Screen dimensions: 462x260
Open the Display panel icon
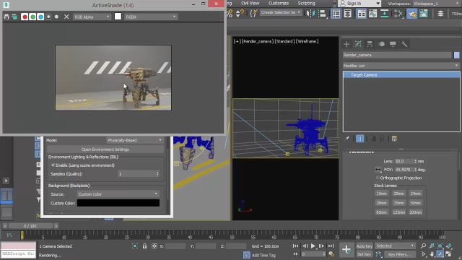coord(393,44)
